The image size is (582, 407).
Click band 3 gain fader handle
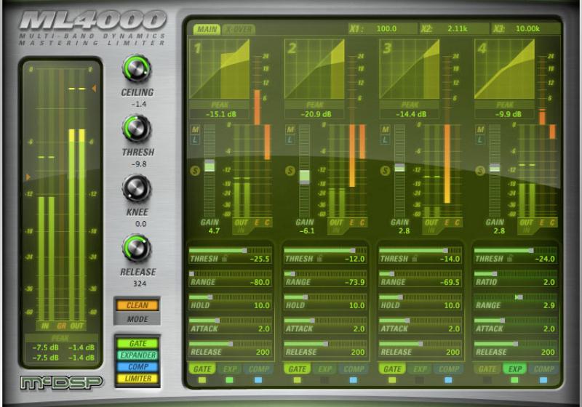click(x=399, y=168)
